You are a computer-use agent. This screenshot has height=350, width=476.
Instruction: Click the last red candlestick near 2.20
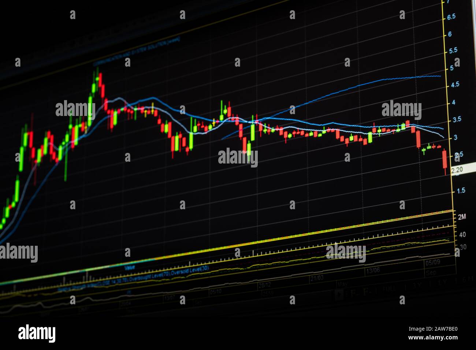(445, 162)
